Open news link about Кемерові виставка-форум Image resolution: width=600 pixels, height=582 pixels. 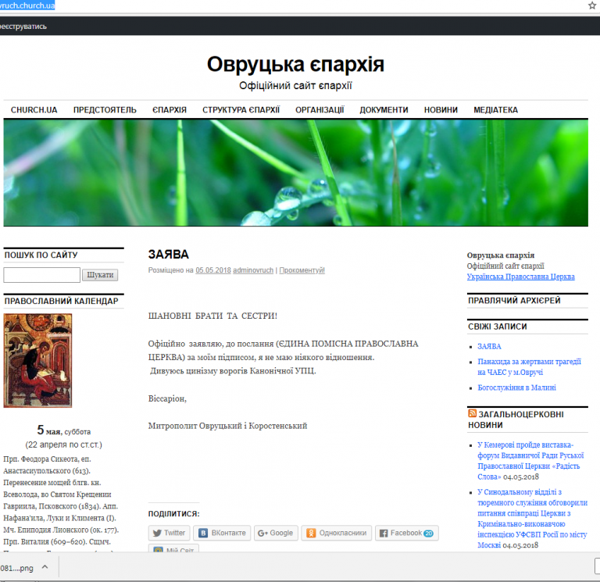click(x=530, y=461)
